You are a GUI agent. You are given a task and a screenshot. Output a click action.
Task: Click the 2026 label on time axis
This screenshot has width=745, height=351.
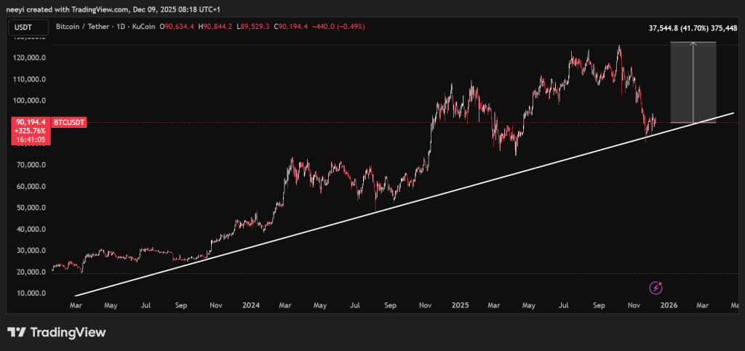pos(668,307)
